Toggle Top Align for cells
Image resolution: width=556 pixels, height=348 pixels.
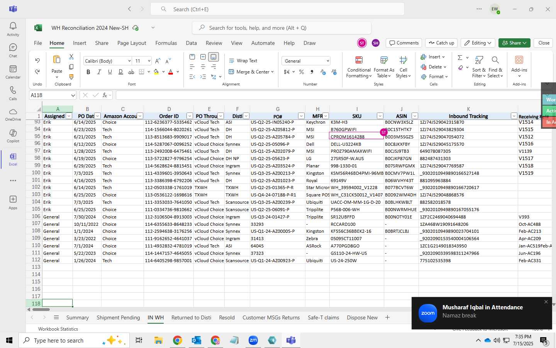pyautogui.click(x=192, y=57)
